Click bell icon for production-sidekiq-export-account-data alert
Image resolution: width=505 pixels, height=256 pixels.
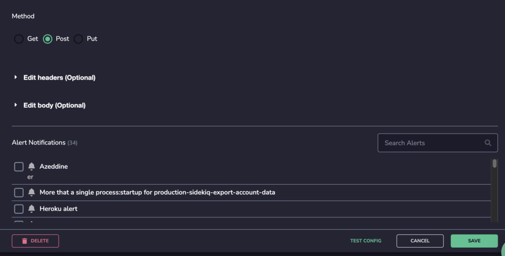(31, 192)
